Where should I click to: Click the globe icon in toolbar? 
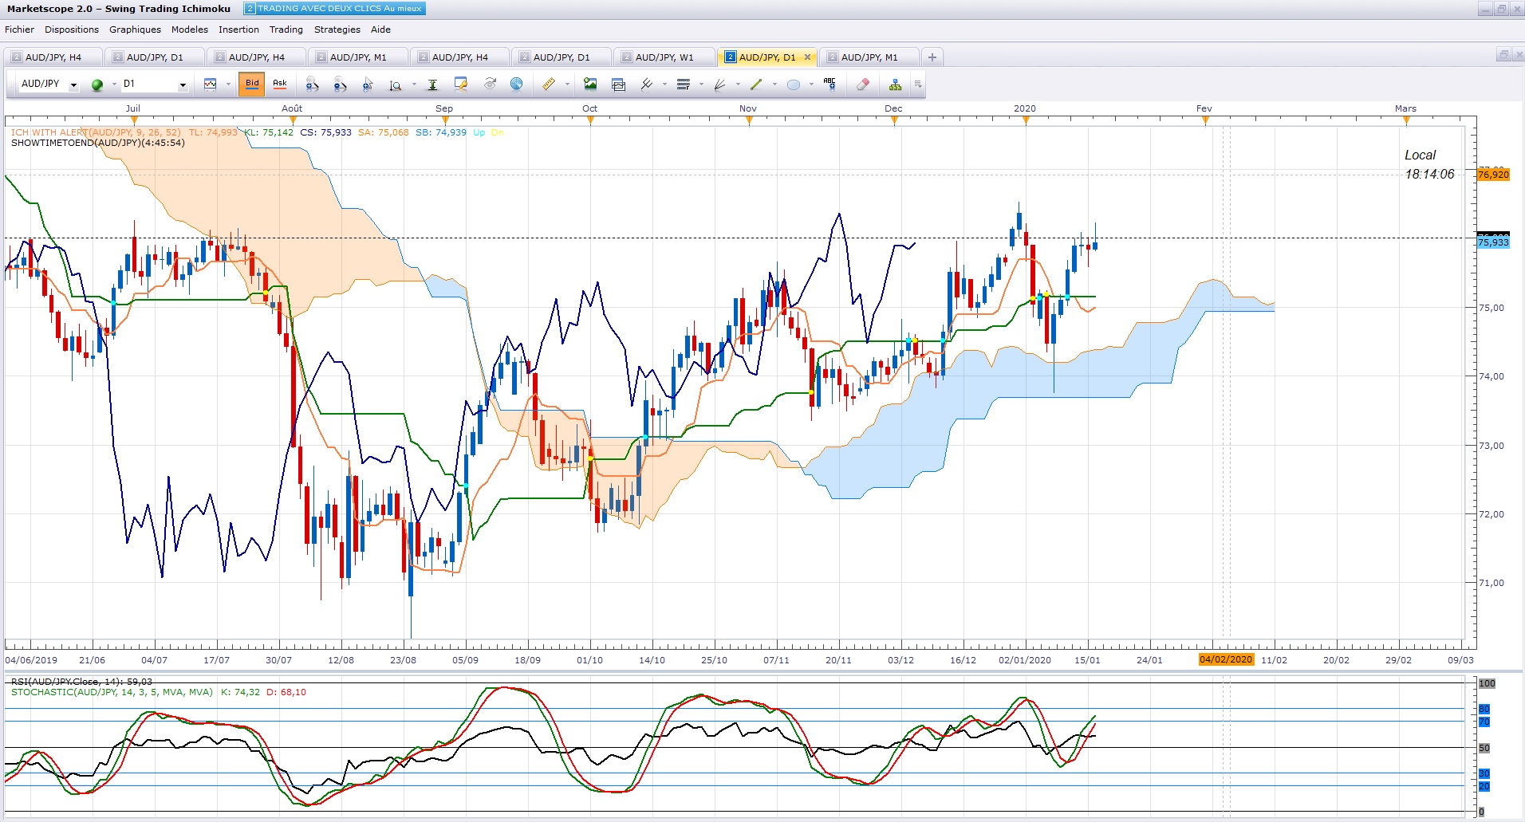pyautogui.click(x=517, y=85)
